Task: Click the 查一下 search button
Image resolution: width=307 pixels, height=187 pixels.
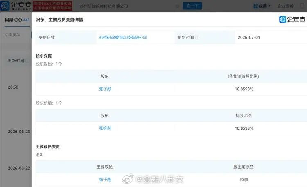Action: click(x=192, y=6)
